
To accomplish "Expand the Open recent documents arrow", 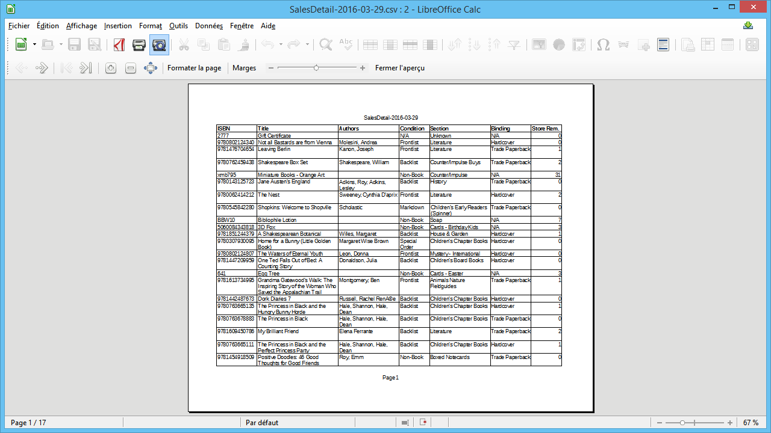I will coord(61,45).
